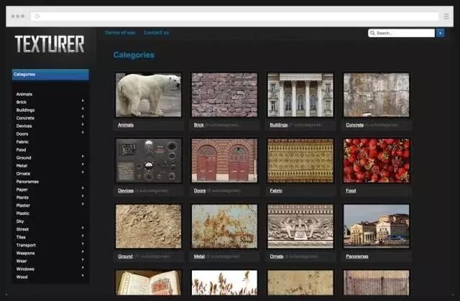Click the Doors caption link under thumbnail
460x301 pixels.
point(200,191)
